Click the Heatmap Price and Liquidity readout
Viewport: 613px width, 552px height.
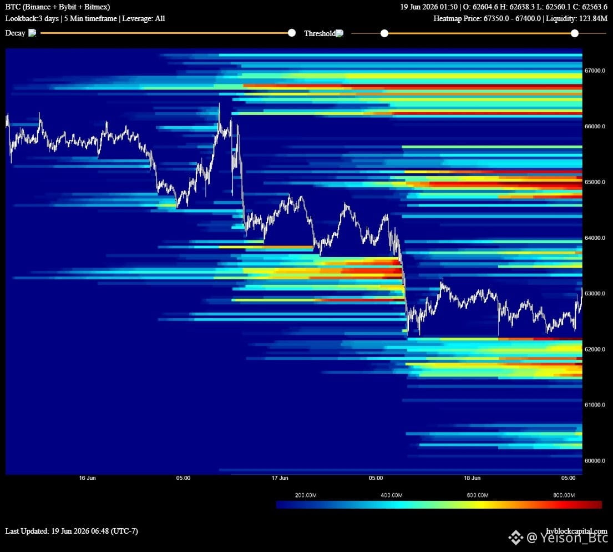tap(520, 18)
